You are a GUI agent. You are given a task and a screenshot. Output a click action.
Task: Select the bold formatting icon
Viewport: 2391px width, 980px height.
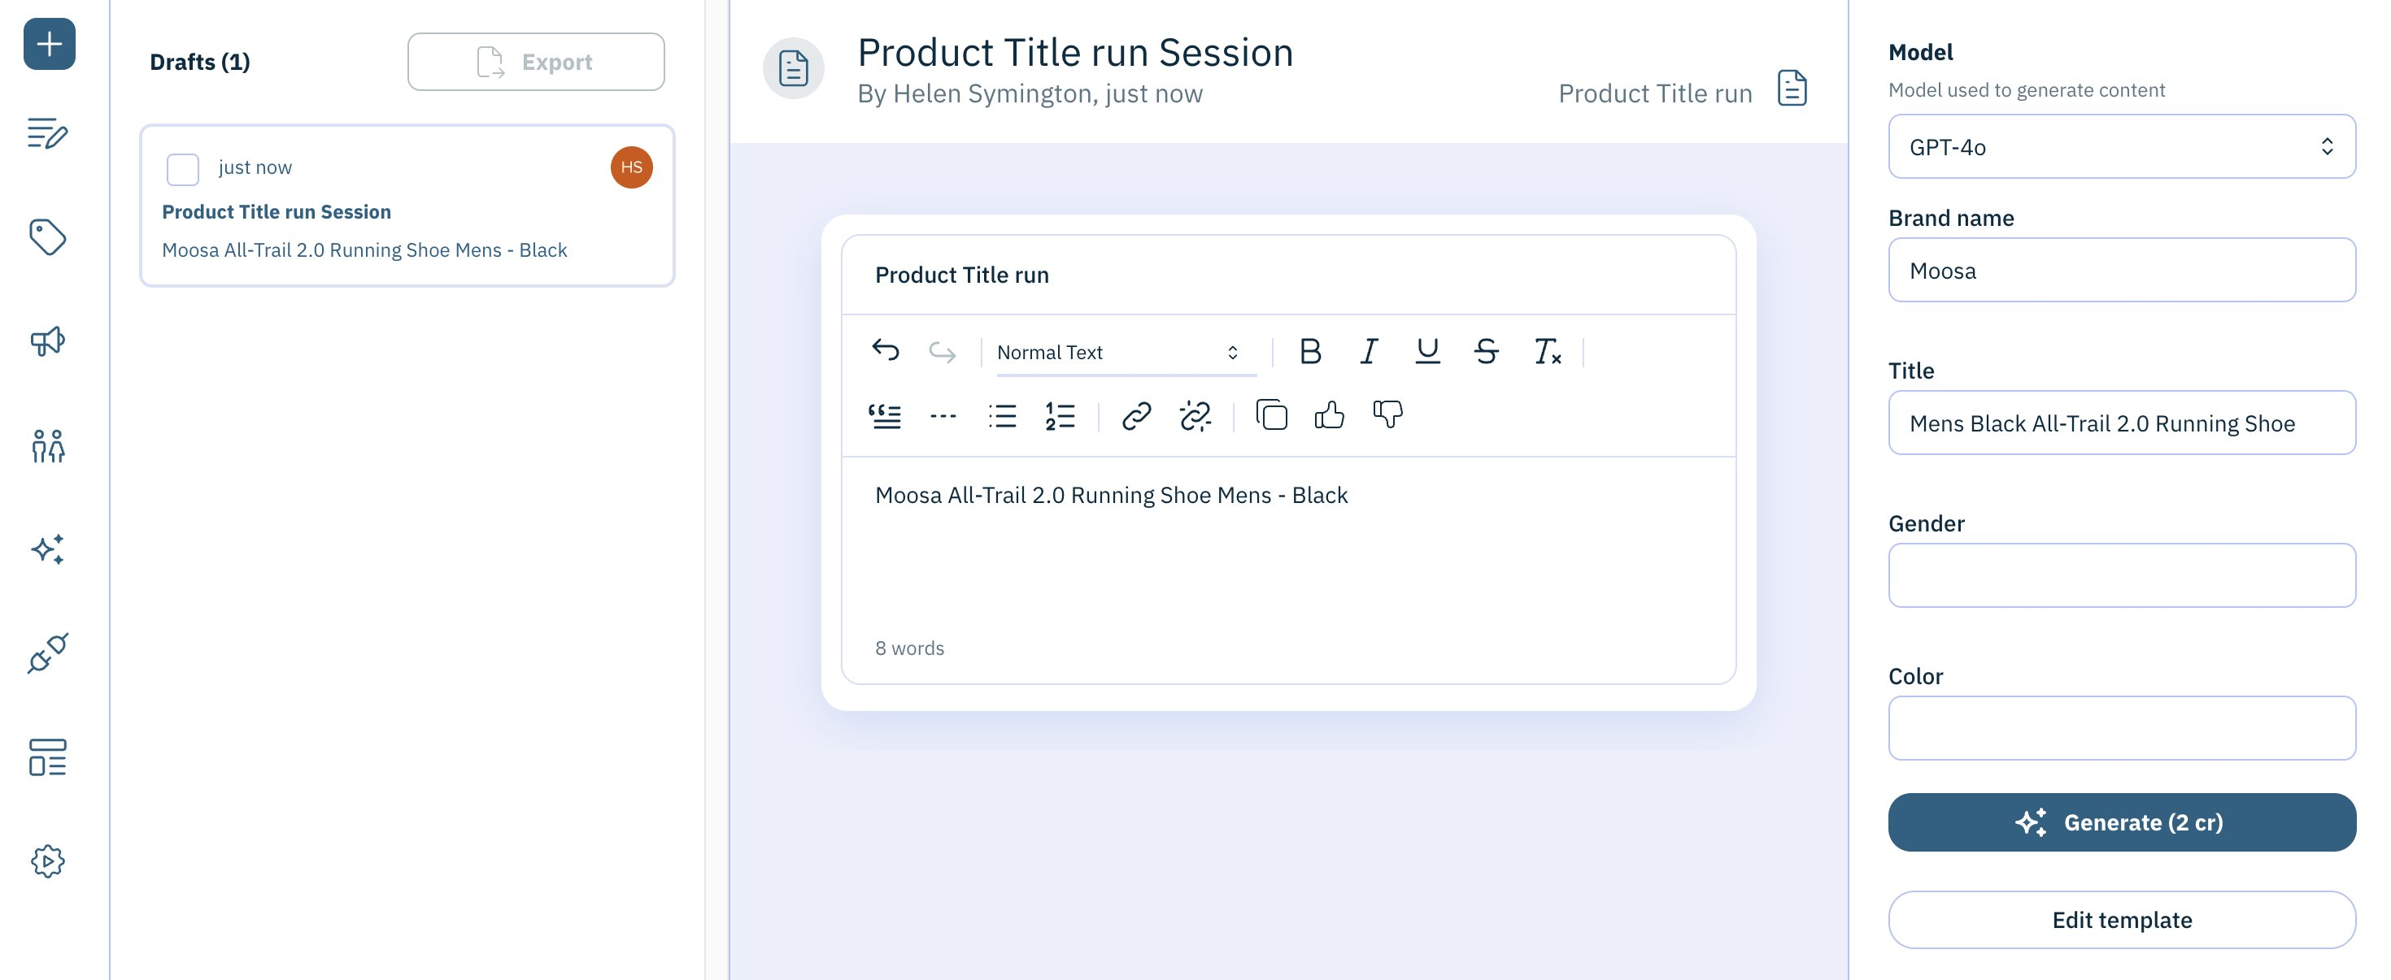pyautogui.click(x=1310, y=352)
